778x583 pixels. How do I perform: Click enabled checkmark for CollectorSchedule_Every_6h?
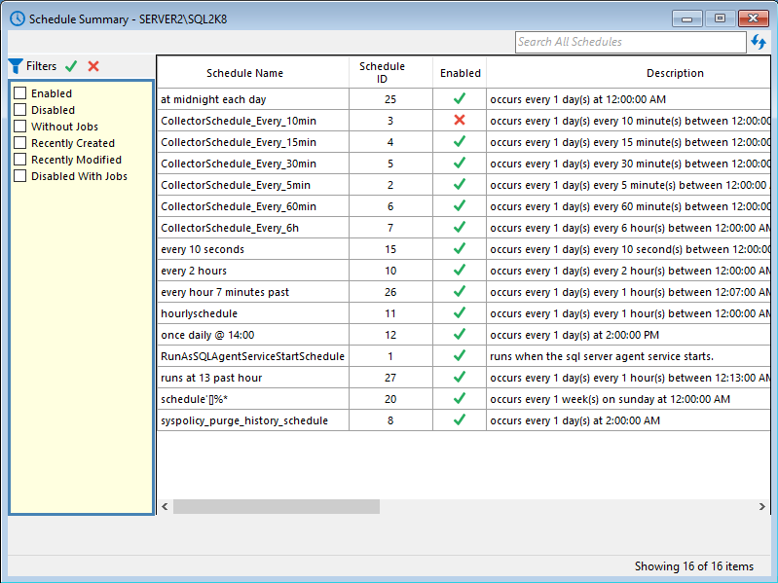(460, 227)
